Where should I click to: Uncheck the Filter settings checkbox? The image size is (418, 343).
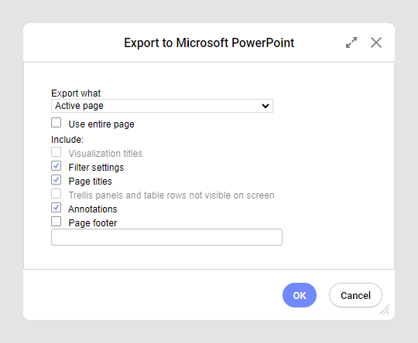coord(56,166)
